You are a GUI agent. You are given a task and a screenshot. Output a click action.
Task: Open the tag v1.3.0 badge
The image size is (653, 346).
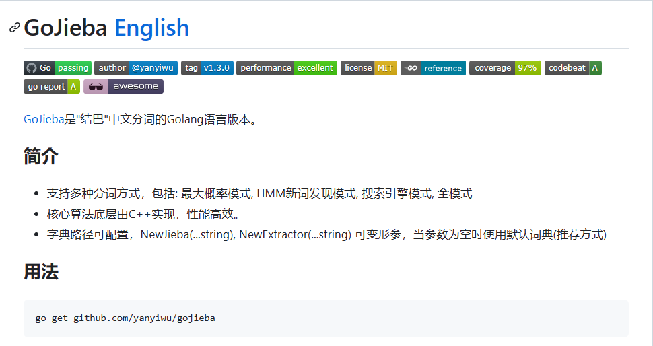[207, 68]
